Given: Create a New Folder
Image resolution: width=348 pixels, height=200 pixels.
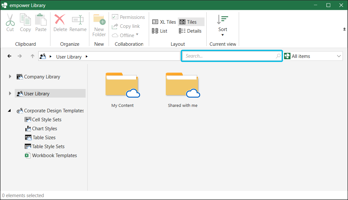Looking at the screenshot, I should point(99,25).
